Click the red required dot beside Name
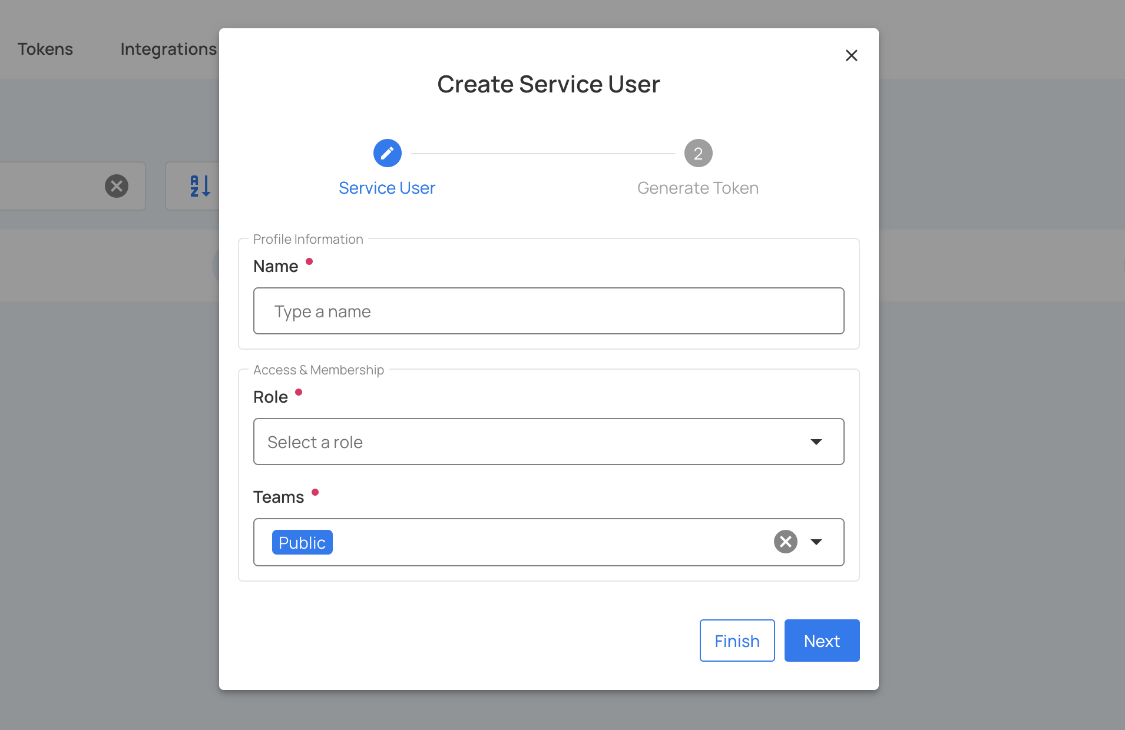The image size is (1125, 730). point(310,261)
